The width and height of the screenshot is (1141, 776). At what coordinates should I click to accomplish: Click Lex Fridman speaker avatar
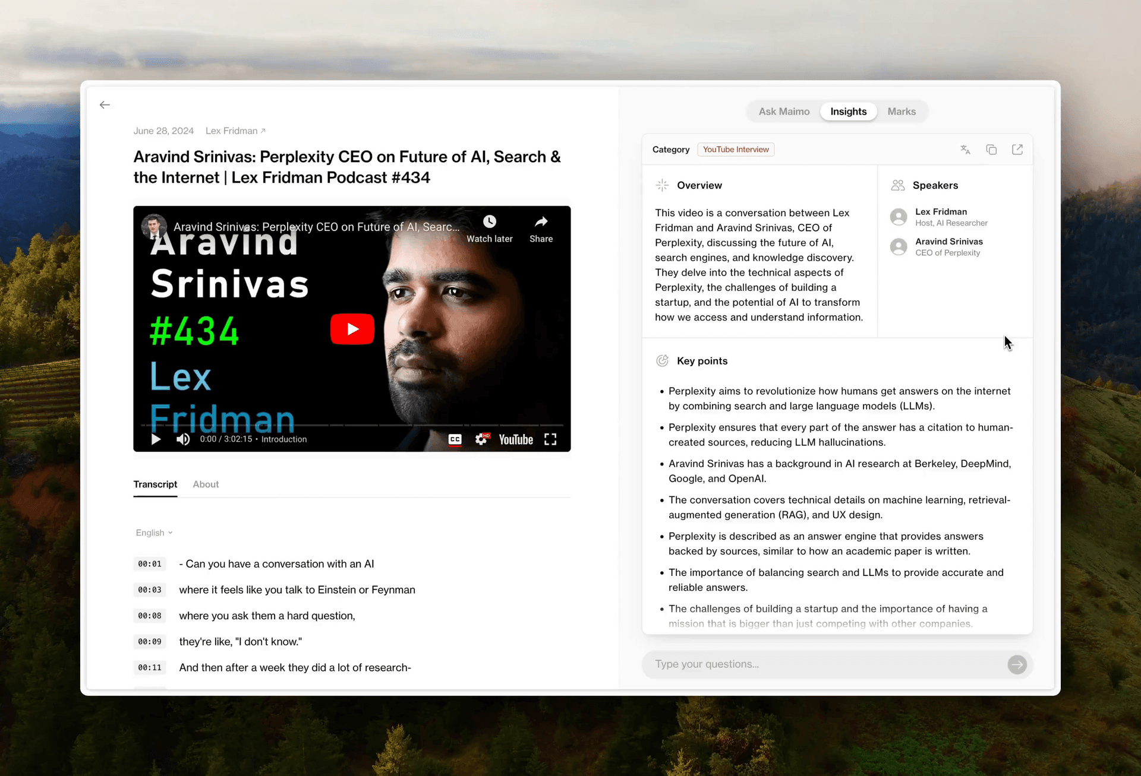coord(899,217)
